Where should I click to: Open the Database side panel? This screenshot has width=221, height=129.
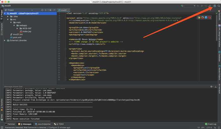tap(219, 56)
